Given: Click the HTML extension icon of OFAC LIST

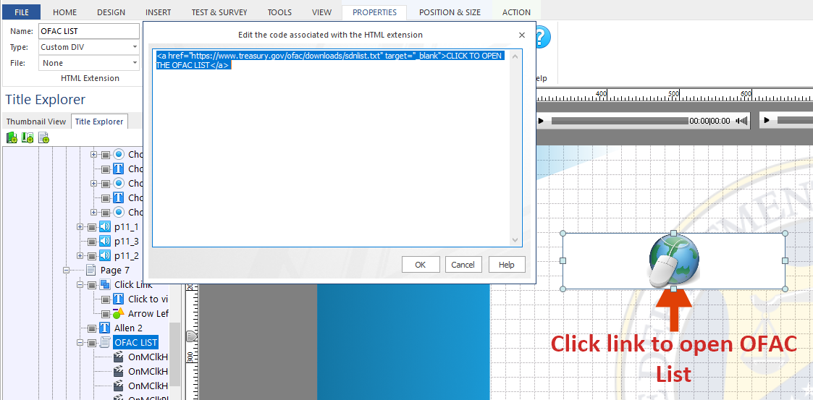Looking at the screenshot, I should pyautogui.click(x=105, y=342).
